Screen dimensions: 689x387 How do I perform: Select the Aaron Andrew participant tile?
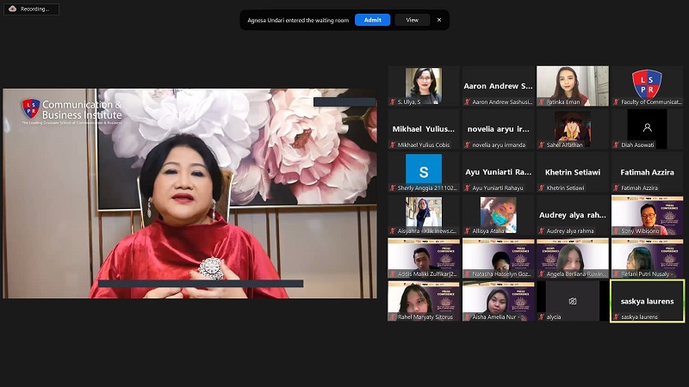click(498, 86)
